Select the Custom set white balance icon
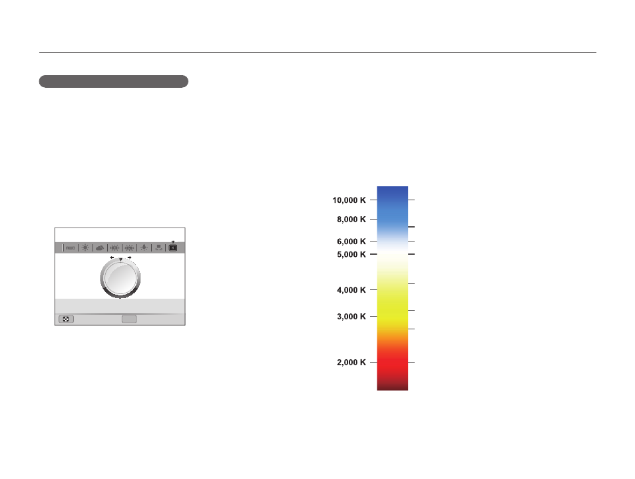The image size is (635, 479). pos(158,247)
